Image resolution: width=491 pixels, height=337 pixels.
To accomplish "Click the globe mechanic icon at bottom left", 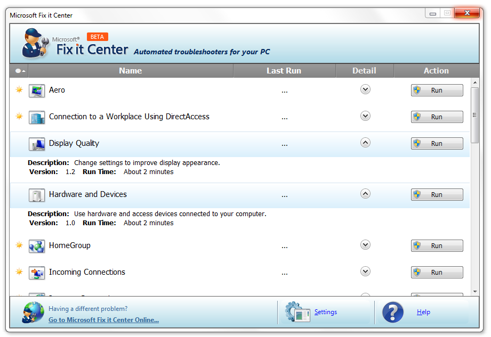I will [33, 313].
